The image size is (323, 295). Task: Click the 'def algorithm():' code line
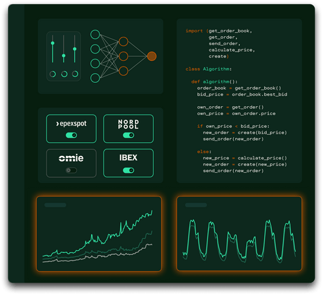coord(214,82)
